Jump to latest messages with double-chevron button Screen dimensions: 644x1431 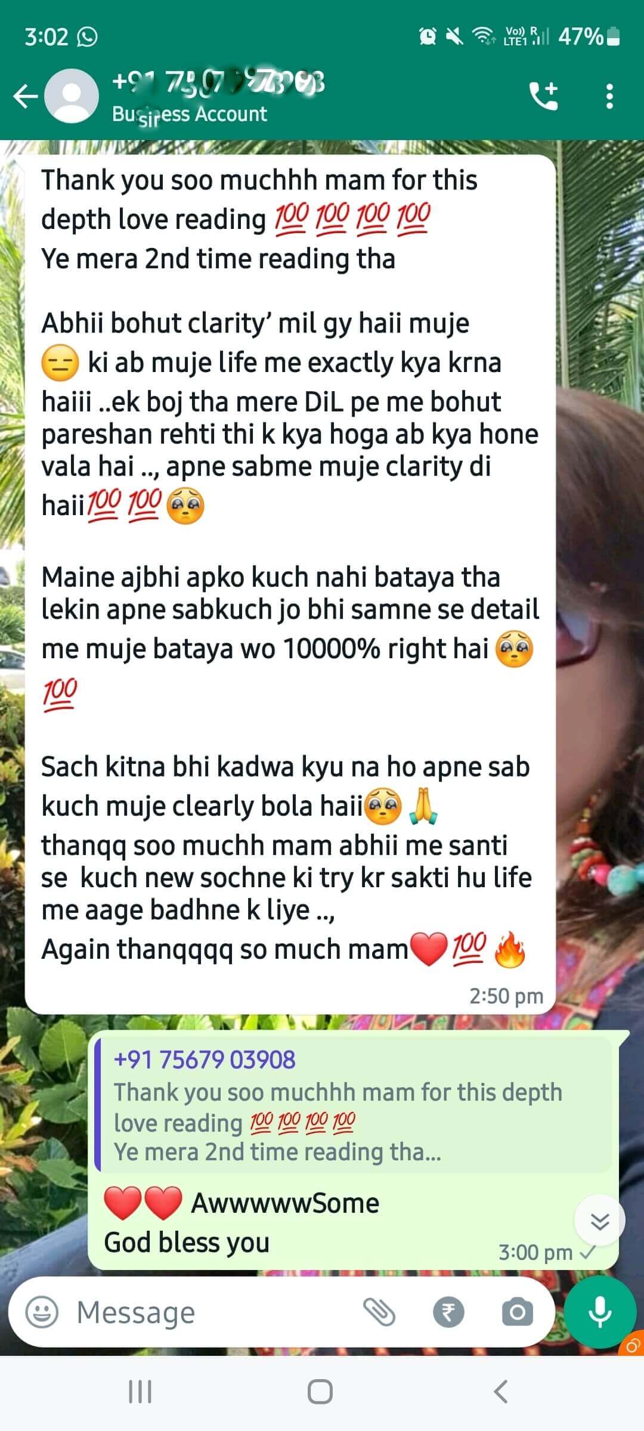[599, 1221]
